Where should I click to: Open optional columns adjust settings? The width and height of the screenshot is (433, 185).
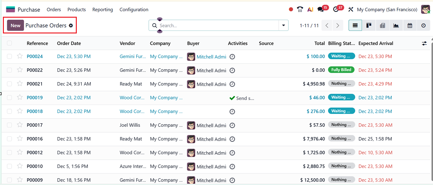tap(424, 43)
